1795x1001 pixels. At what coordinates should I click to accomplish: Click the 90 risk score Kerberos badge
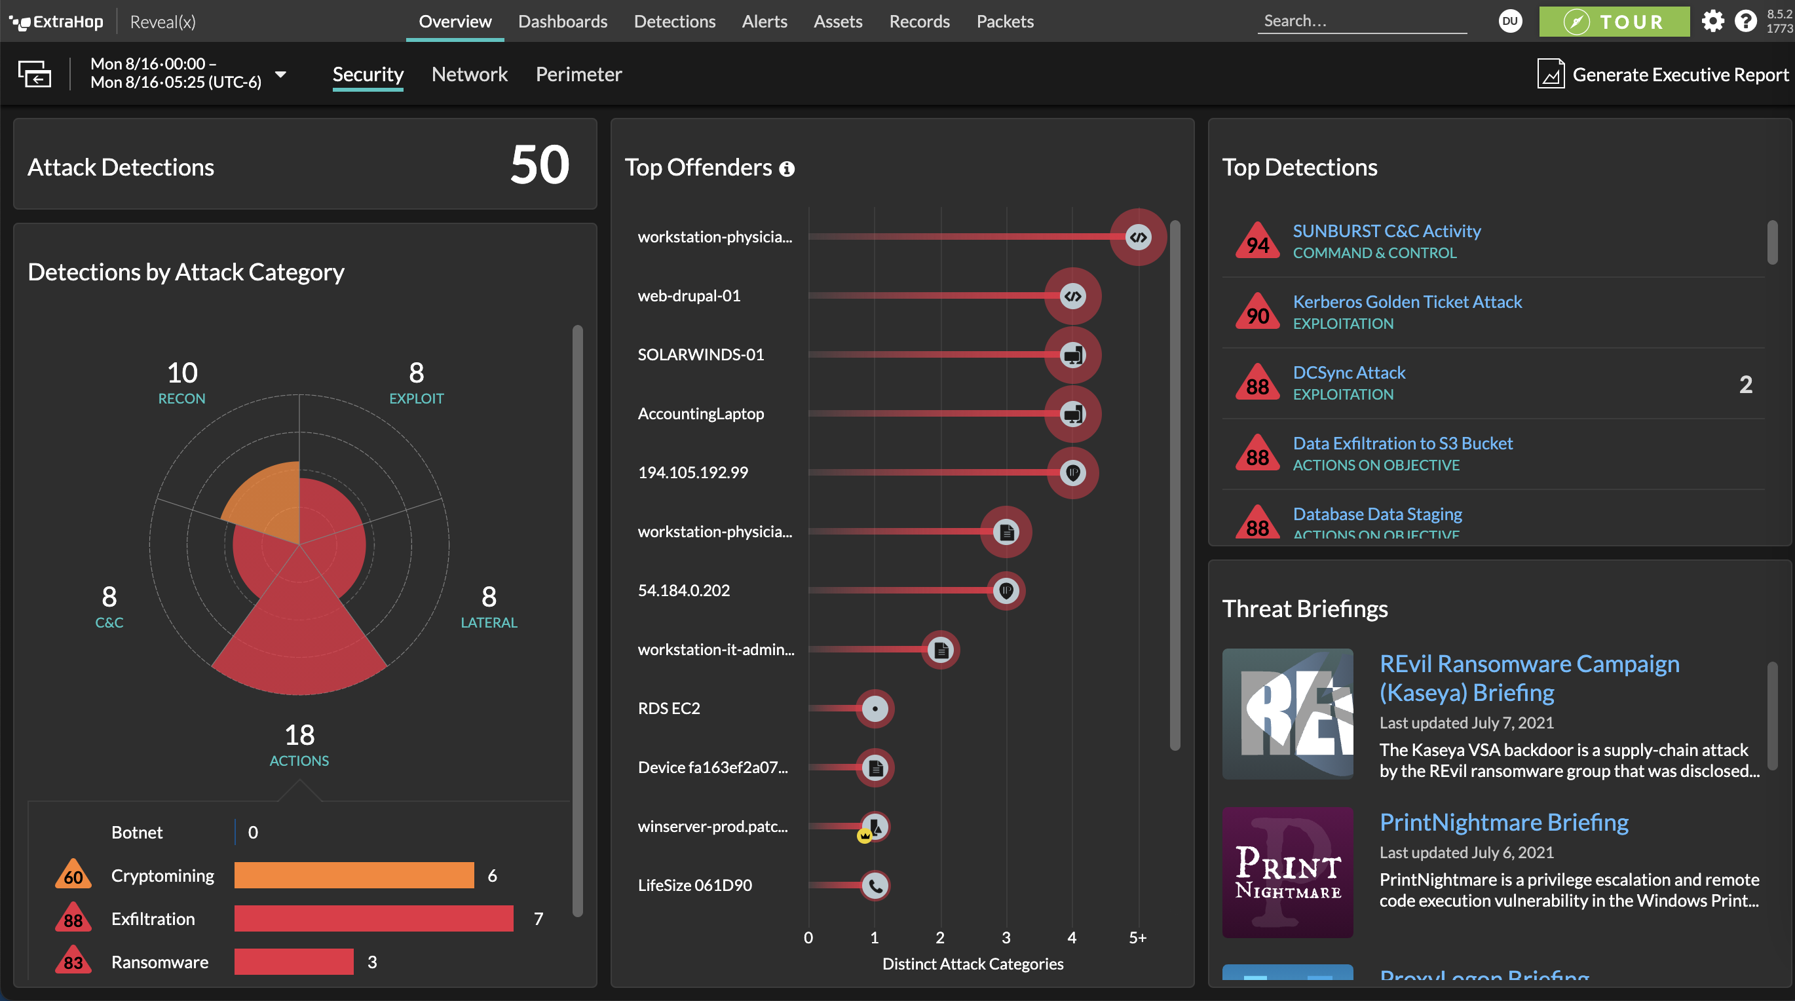point(1257,312)
